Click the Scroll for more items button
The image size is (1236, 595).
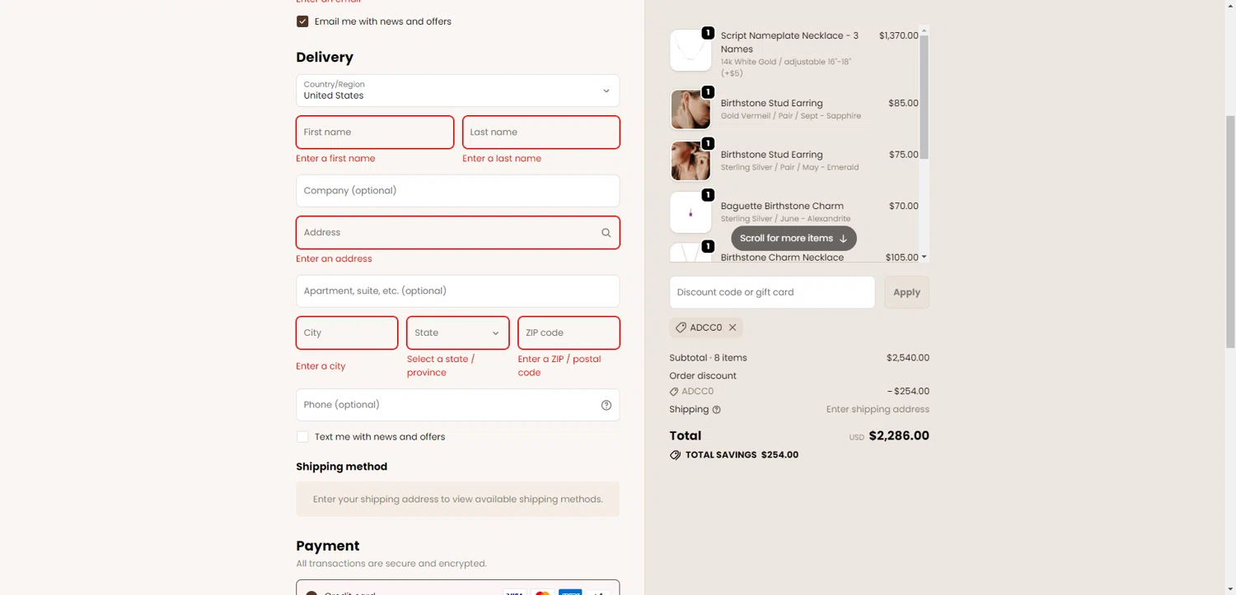(x=794, y=239)
